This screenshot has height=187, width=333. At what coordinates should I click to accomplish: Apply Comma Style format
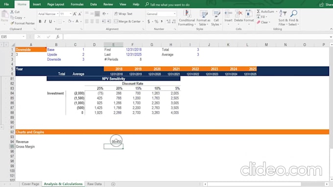click(162, 21)
